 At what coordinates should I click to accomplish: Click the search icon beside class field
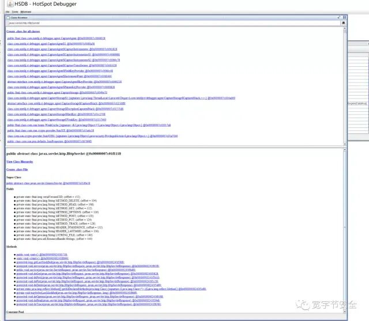click(344, 23)
